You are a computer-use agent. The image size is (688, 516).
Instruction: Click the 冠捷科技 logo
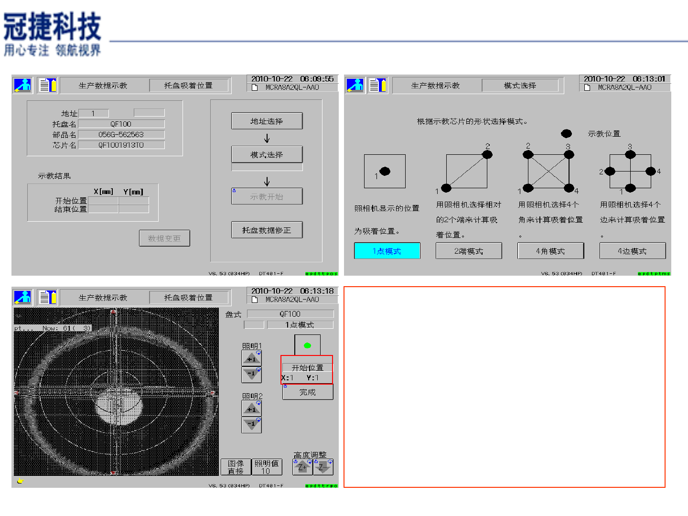pyautogui.click(x=53, y=34)
